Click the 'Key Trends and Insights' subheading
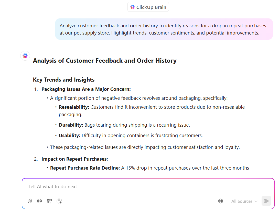The image size is (280, 211). click(x=64, y=80)
